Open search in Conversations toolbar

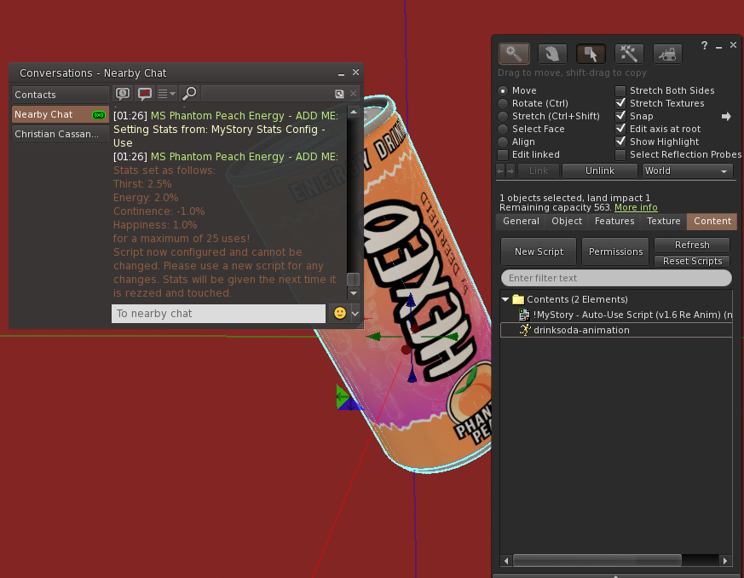(x=189, y=94)
